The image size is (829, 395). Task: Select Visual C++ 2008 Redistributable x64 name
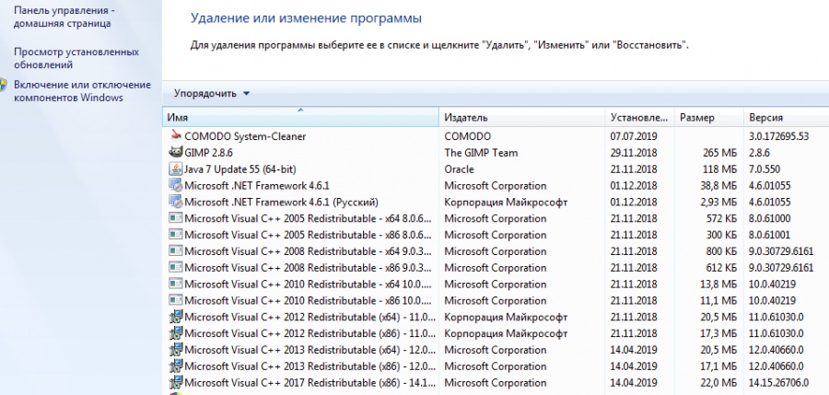[x=309, y=251]
